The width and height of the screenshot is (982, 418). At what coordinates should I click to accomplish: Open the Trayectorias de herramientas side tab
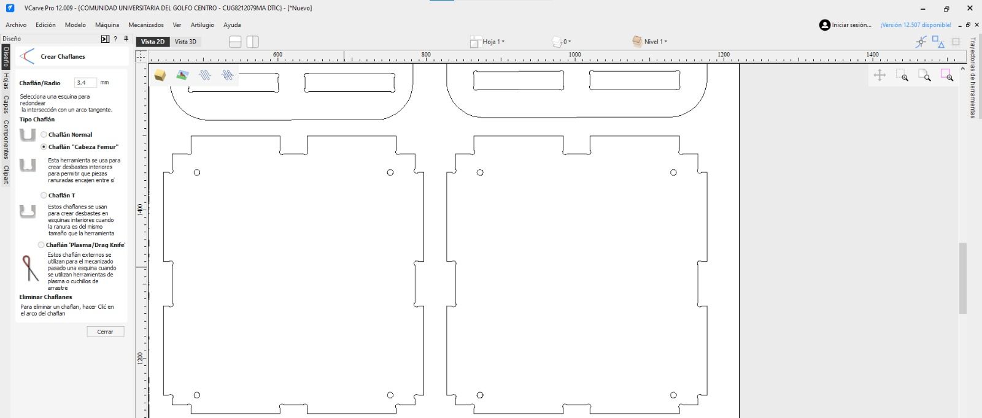click(x=973, y=78)
